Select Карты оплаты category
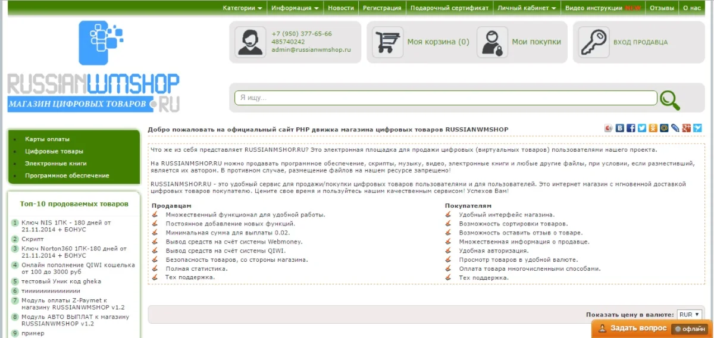 pyautogui.click(x=47, y=139)
